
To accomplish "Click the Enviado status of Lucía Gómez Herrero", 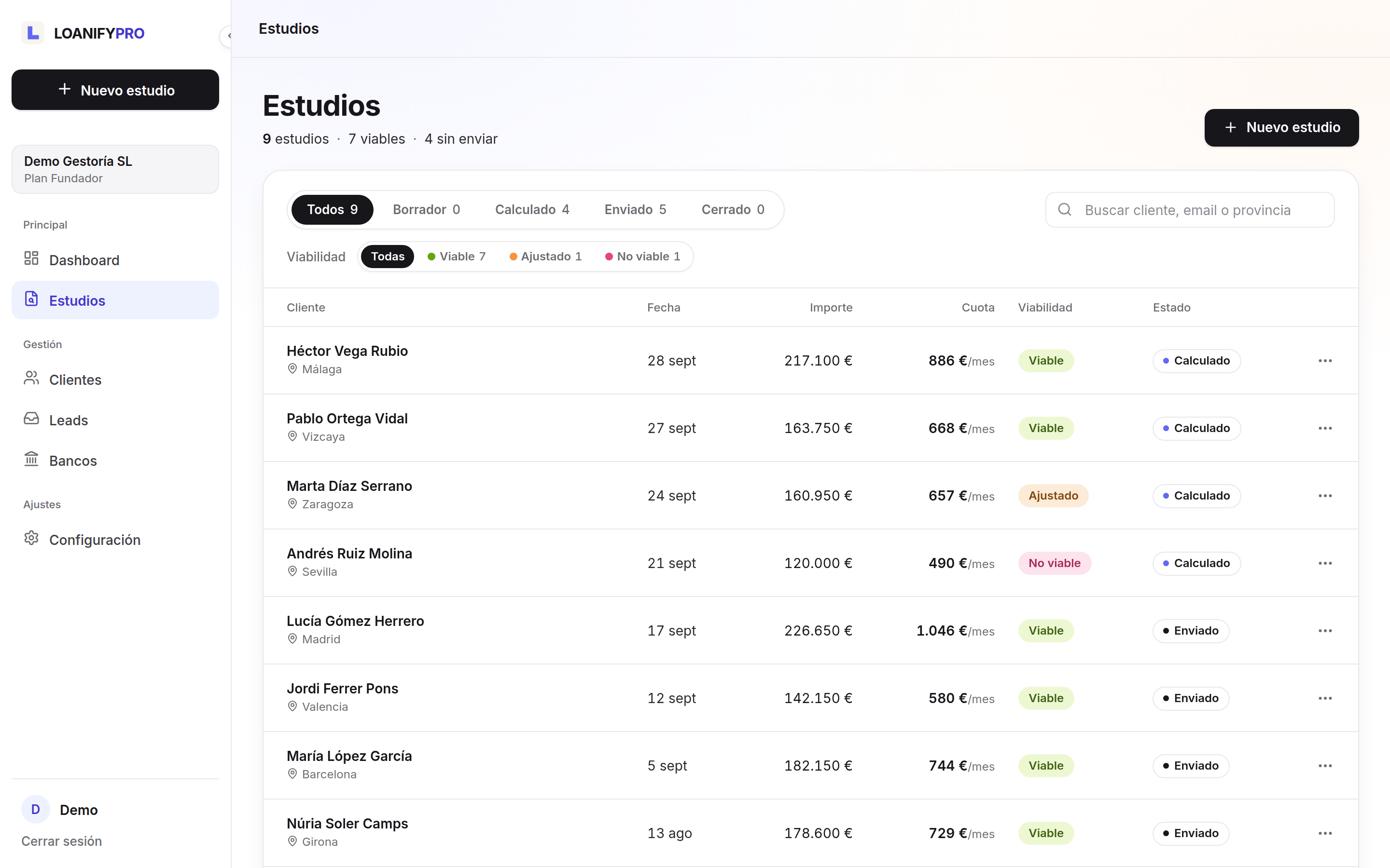I will click(x=1191, y=630).
